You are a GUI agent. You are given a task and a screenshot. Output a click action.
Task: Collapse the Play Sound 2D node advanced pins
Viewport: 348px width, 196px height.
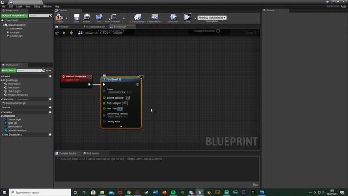(121, 126)
